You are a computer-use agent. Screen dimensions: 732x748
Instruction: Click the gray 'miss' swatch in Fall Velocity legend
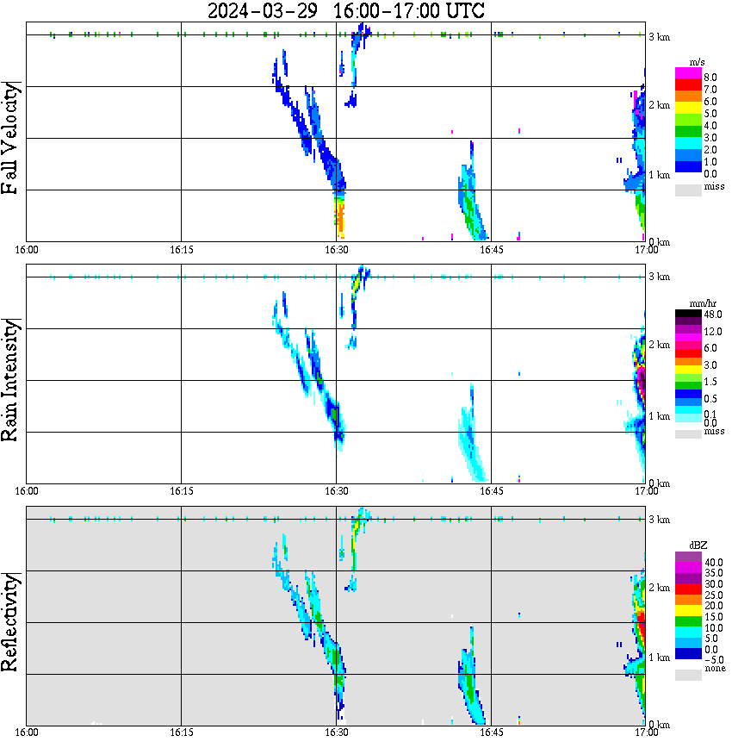point(688,190)
